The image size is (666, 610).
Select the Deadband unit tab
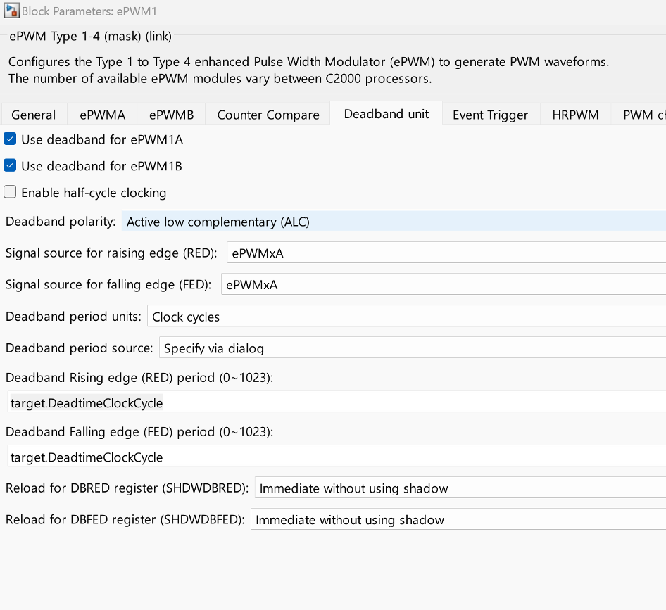[x=386, y=114]
